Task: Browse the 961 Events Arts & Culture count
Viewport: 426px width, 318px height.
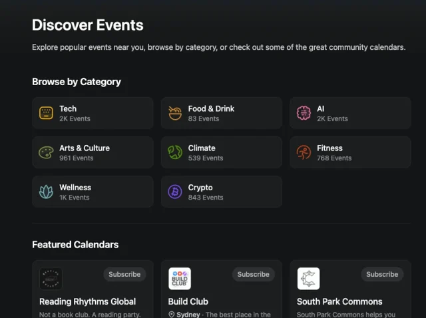Action: pos(75,158)
